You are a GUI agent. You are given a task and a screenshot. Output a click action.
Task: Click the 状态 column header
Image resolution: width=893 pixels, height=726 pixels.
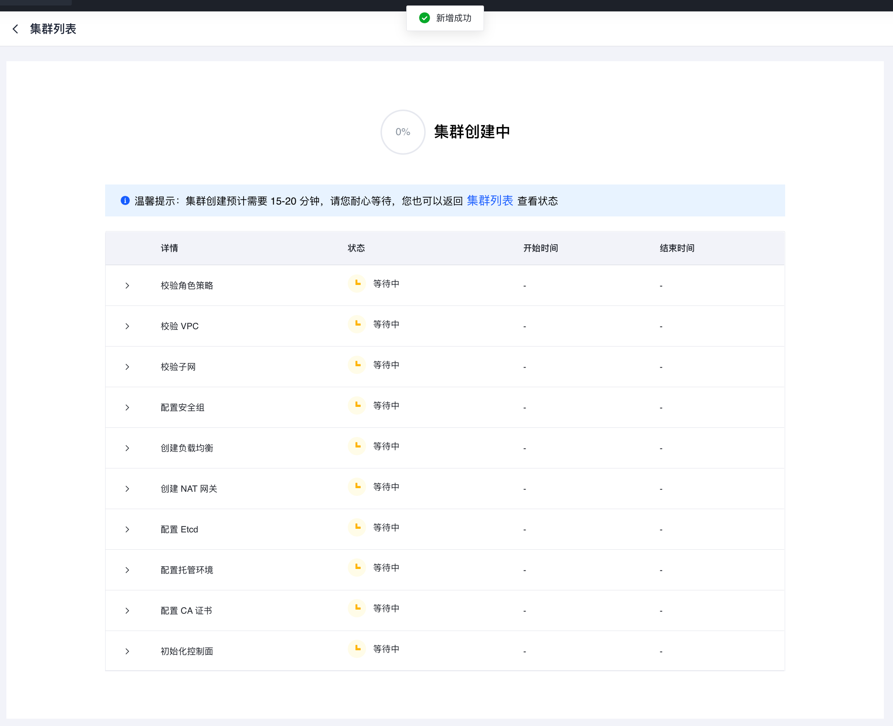tap(356, 248)
